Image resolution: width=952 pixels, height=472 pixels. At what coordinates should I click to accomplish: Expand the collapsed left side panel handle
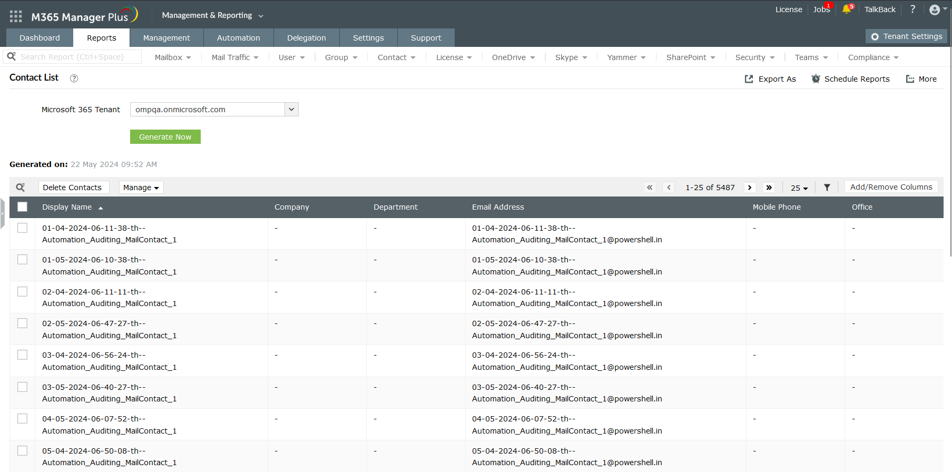click(x=2, y=213)
